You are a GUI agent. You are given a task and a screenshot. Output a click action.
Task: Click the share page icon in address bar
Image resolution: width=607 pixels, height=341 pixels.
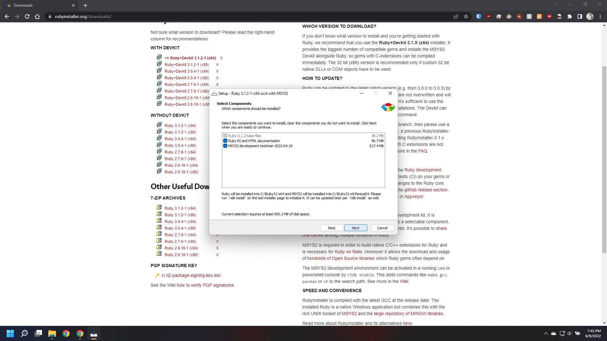(456, 16)
